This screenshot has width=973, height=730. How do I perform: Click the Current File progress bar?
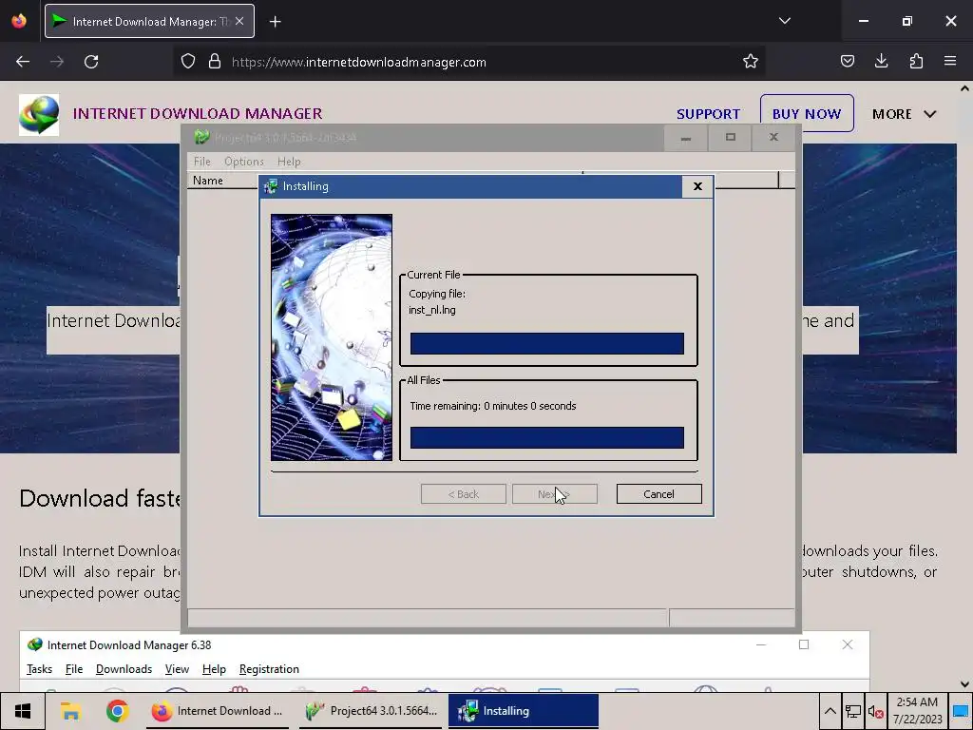pos(547,343)
